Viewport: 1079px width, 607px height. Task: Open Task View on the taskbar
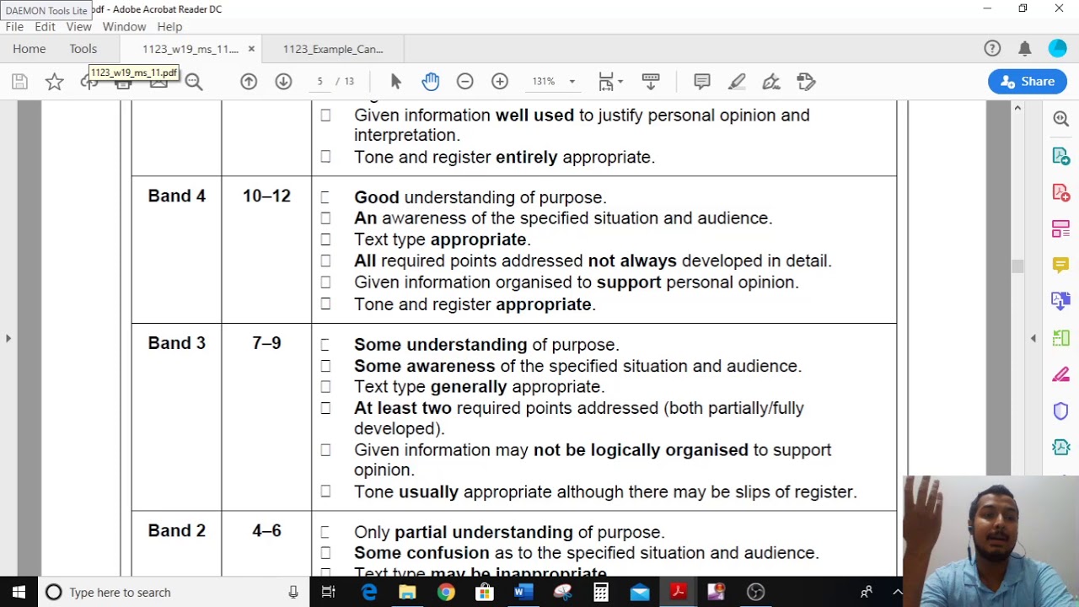pos(329,592)
